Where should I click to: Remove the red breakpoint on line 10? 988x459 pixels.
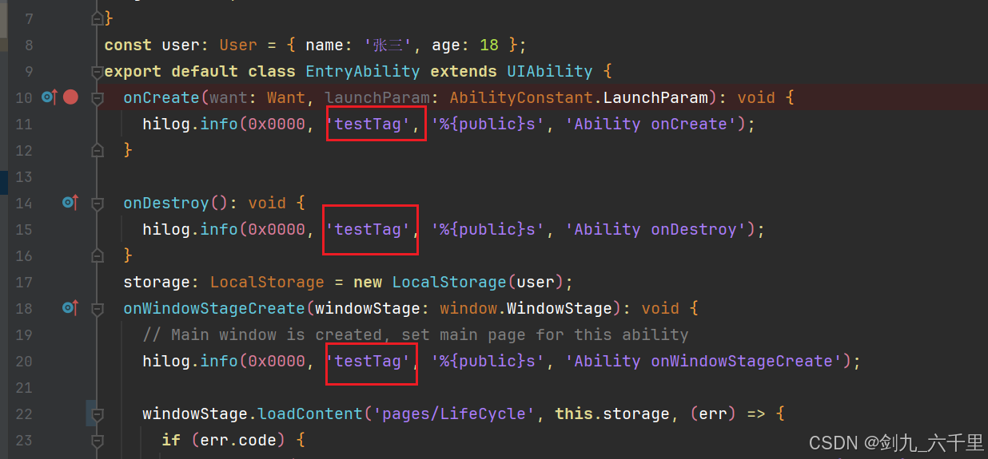click(71, 97)
